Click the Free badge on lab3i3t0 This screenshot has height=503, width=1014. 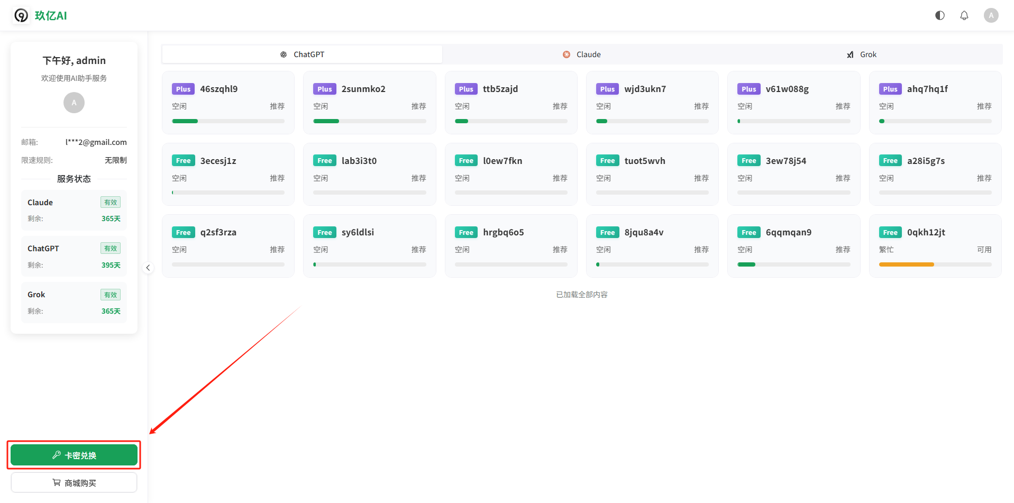(325, 161)
